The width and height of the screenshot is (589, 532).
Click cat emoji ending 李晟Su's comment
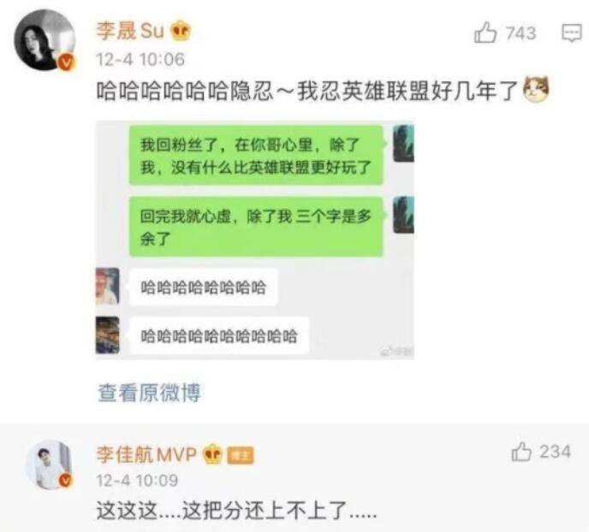click(x=536, y=90)
